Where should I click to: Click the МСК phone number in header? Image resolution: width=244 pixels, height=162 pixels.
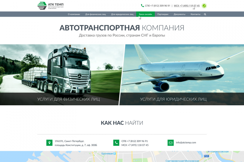(187, 6)
